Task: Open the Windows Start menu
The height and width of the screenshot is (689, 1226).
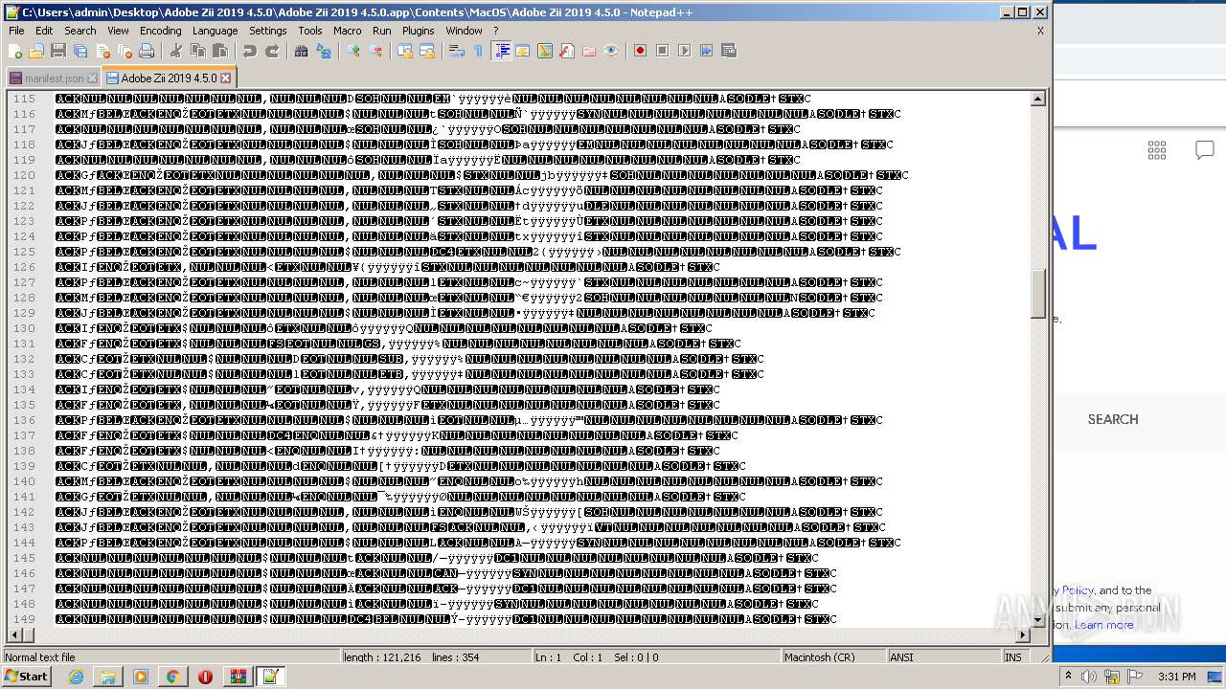Action: pyautogui.click(x=26, y=677)
